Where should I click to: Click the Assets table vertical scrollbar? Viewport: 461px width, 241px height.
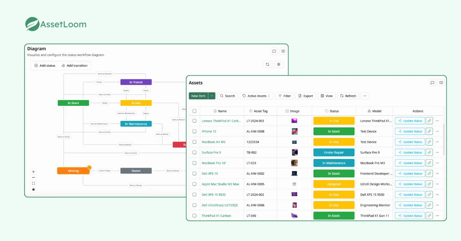click(444, 139)
